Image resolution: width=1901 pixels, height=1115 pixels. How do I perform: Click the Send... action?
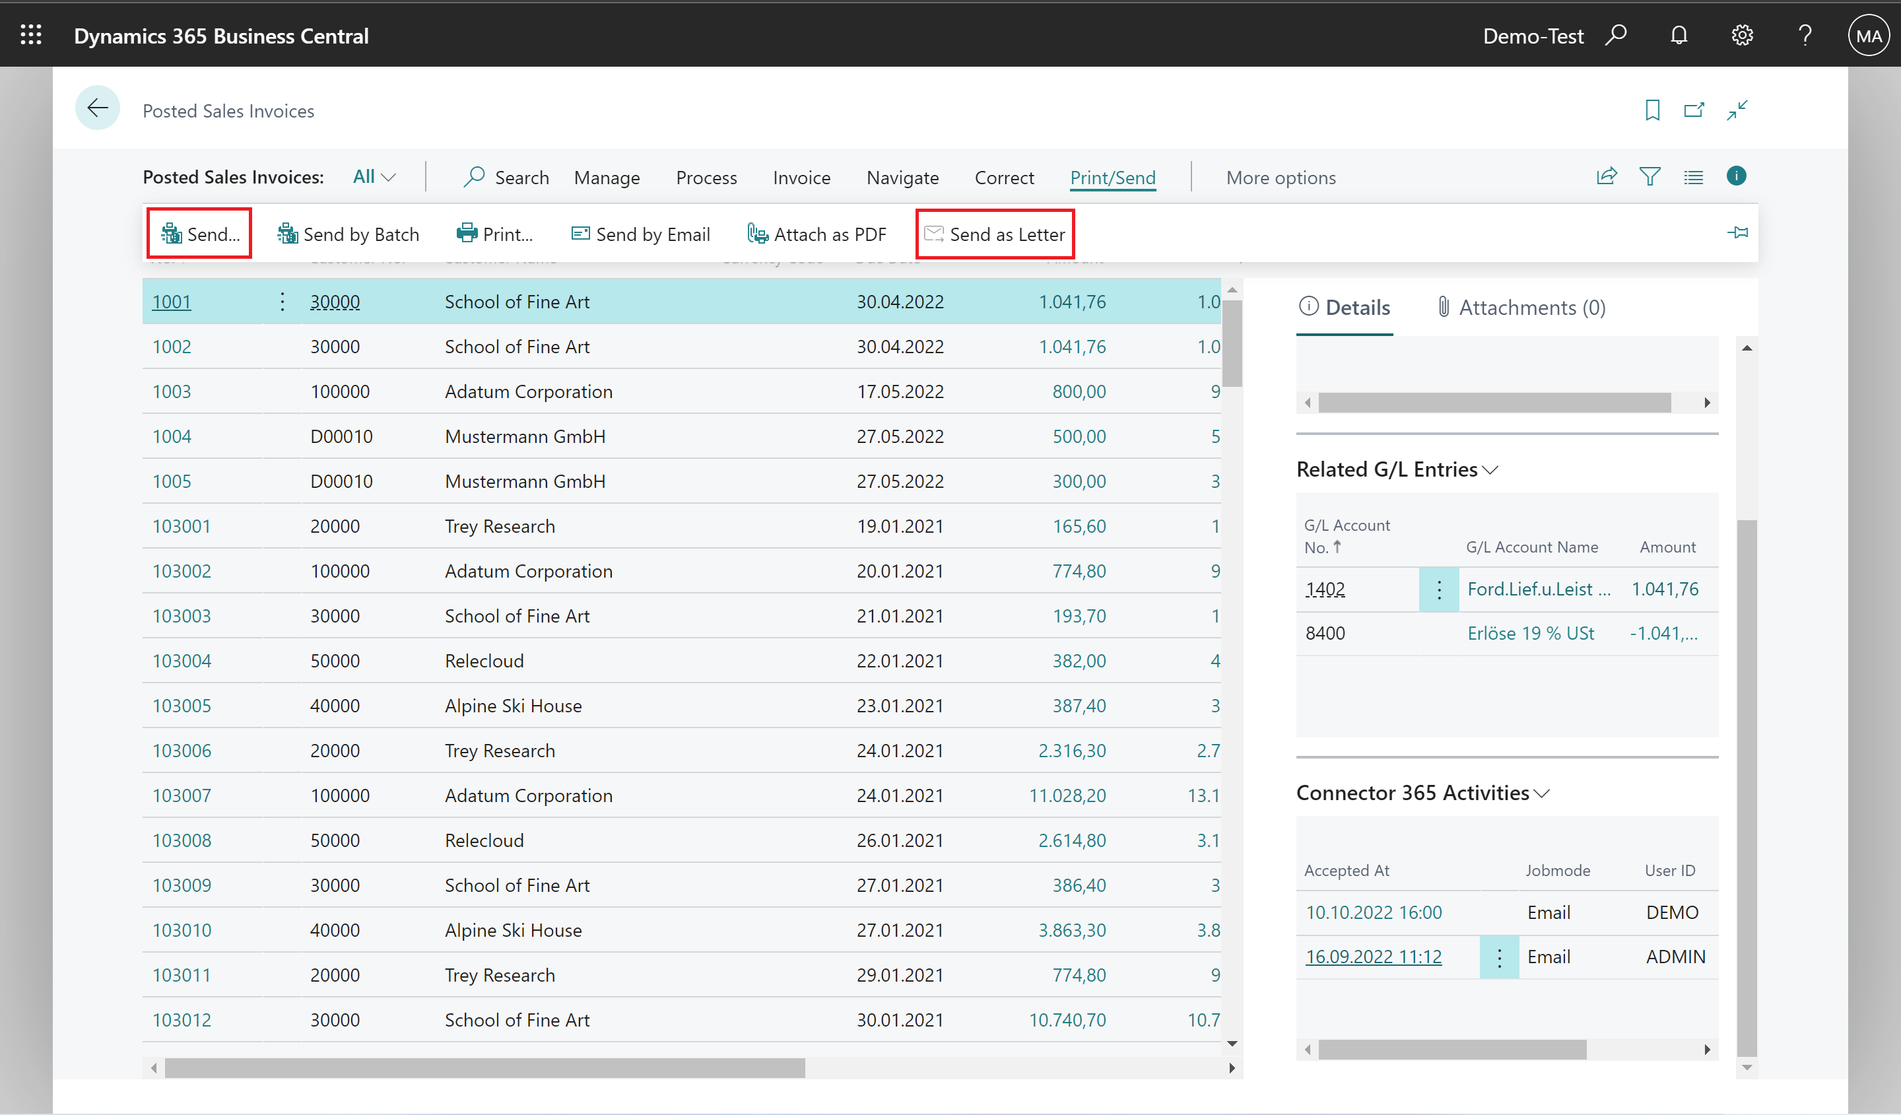(200, 234)
